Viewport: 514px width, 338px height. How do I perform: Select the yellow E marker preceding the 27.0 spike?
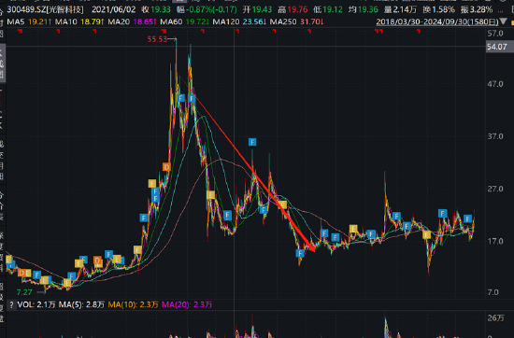point(353,229)
